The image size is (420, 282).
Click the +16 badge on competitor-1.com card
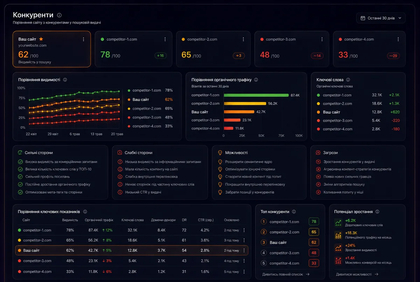pyautogui.click(x=161, y=56)
